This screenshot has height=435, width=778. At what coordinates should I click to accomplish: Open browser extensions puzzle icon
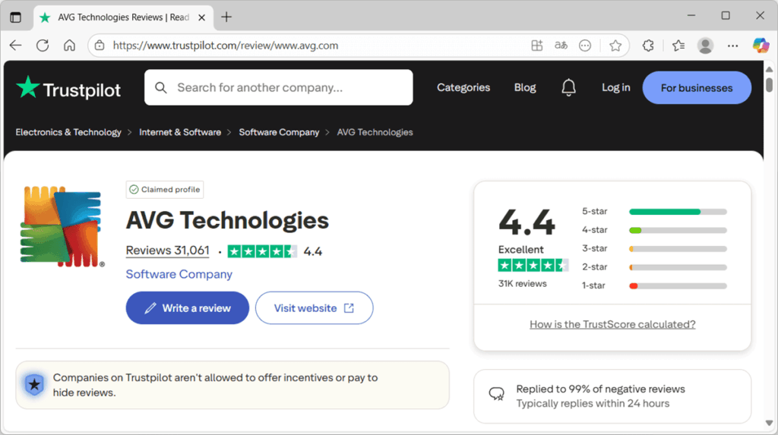tap(648, 46)
